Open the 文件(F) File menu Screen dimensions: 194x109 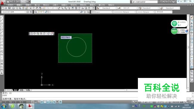(x=10, y=5)
